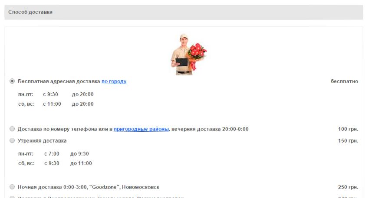Click the вечерняя доставка 20:00-0:00 text
Screen dimensions: 372x198
[210, 129]
